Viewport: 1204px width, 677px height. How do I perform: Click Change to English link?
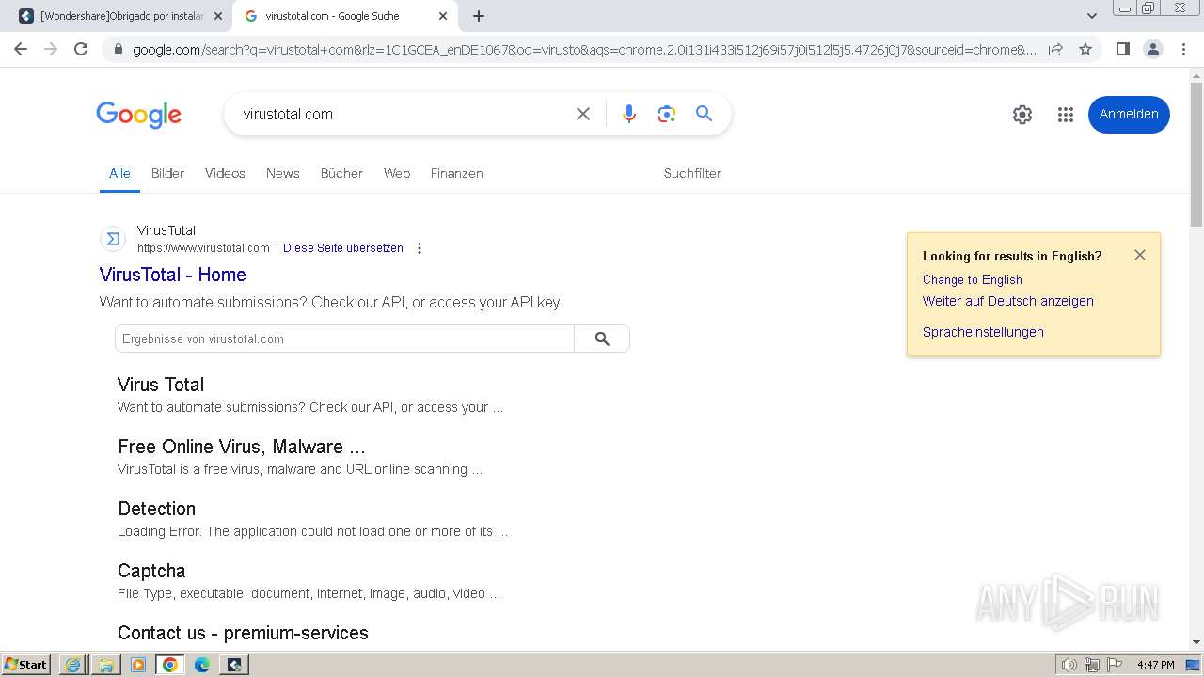(973, 279)
